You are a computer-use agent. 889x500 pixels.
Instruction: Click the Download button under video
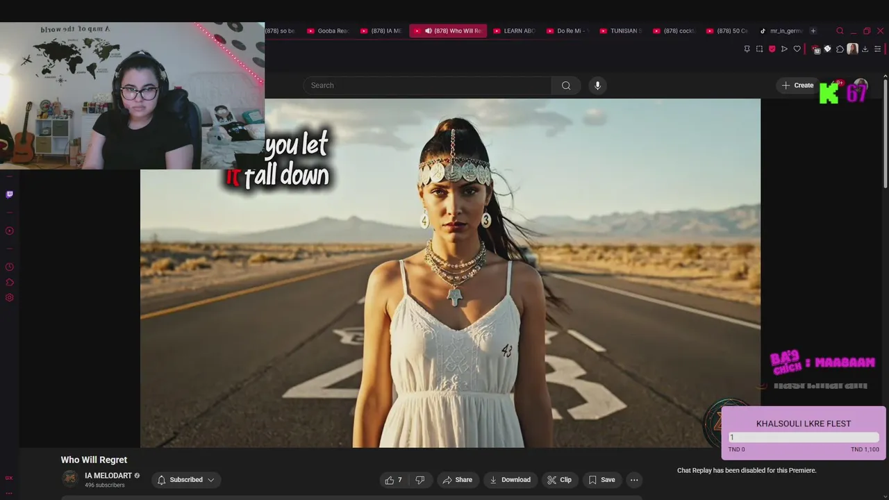pos(510,480)
